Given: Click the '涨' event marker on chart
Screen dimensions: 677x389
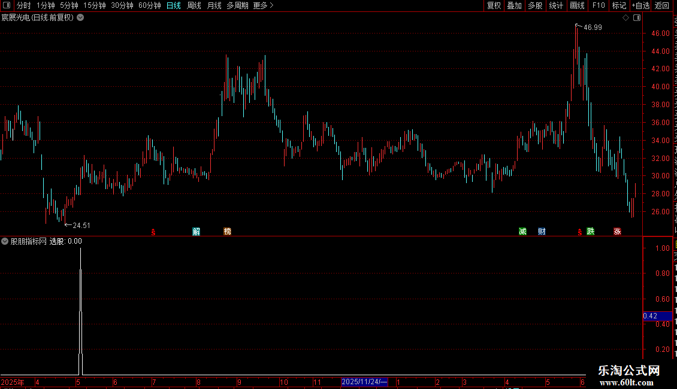Looking at the screenshot, I should (x=618, y=232).
